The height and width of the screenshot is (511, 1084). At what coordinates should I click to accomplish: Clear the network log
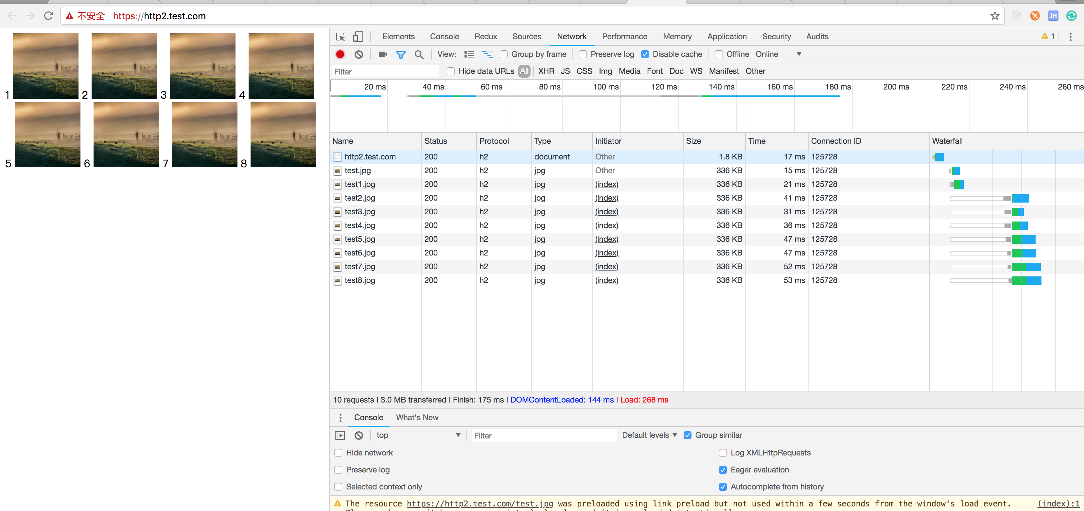(358, 54)
